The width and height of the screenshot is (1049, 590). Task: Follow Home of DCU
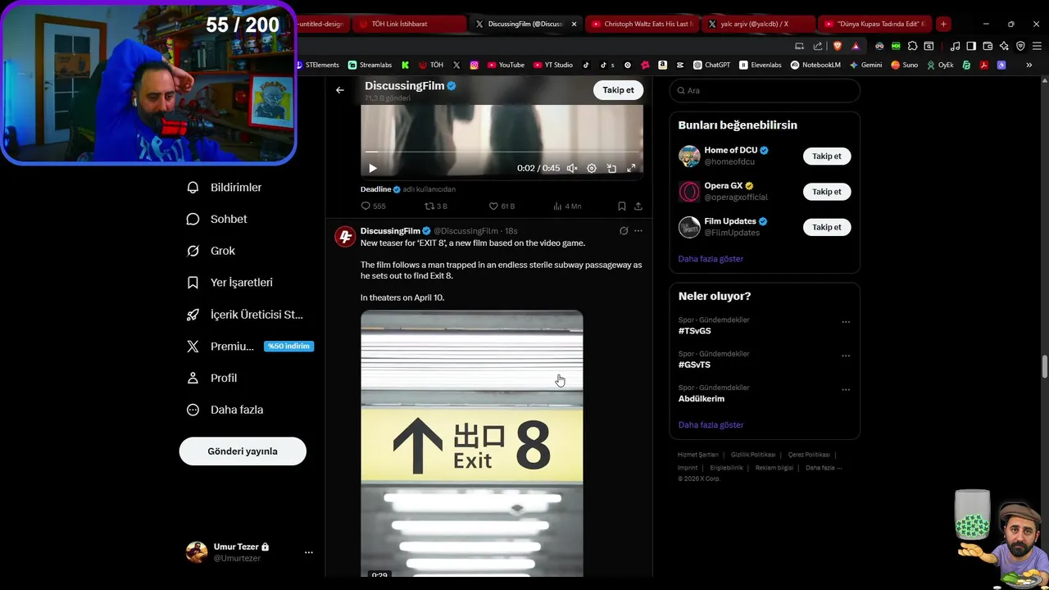[x=827, y=156]
